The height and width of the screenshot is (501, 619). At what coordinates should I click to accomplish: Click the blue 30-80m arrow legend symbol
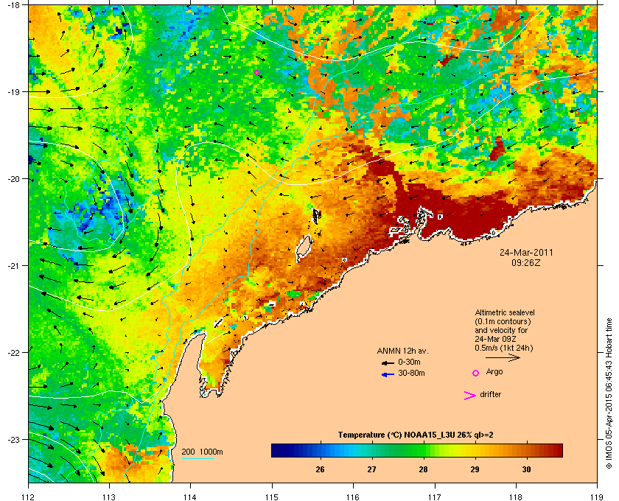(388, 374)
